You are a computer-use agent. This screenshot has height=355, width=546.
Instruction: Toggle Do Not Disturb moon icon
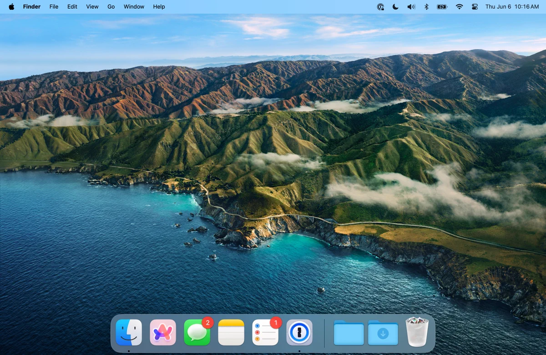[395, 7]
